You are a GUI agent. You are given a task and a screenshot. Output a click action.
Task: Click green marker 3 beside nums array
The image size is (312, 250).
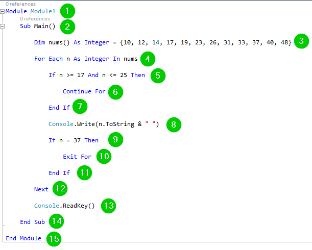[x=301, y=42]
